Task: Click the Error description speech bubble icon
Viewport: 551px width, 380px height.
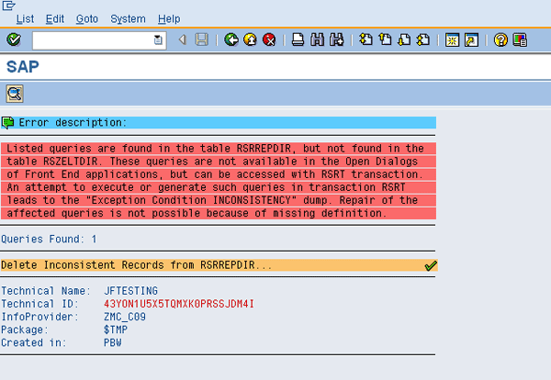Action: [x=7, y=123]
